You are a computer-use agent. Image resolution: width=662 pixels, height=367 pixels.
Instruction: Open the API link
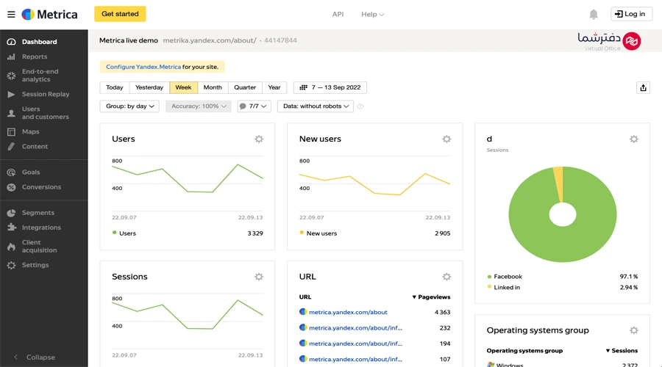click(x=338, y=15)
